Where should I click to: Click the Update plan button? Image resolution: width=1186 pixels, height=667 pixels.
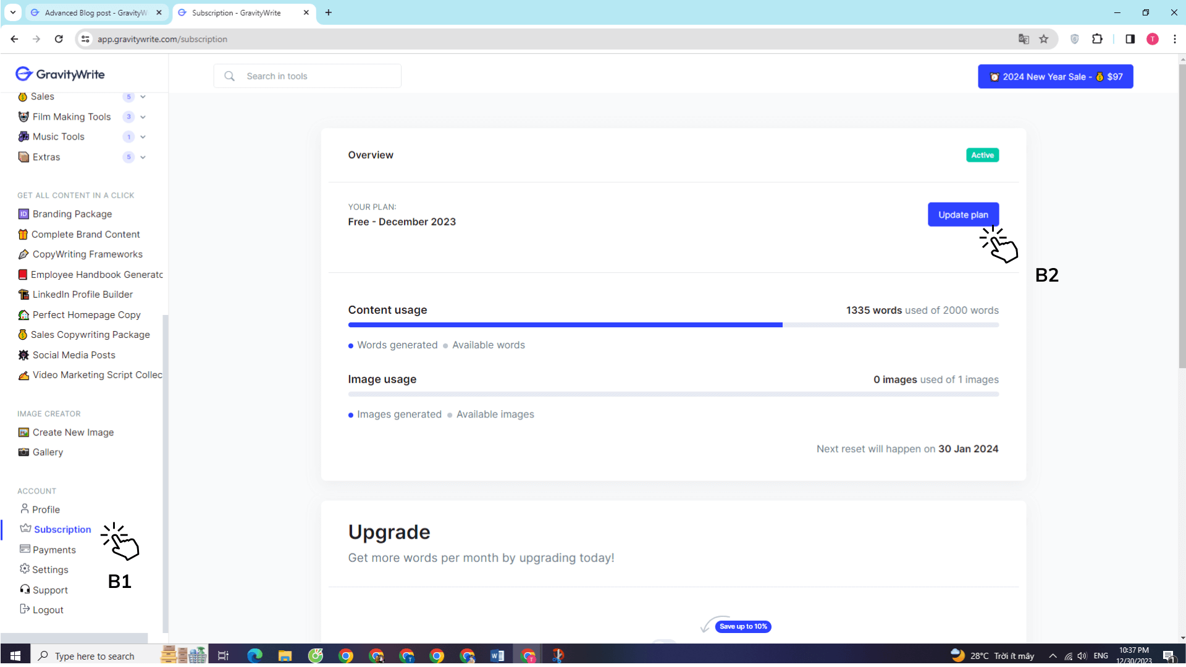(963, 214)
